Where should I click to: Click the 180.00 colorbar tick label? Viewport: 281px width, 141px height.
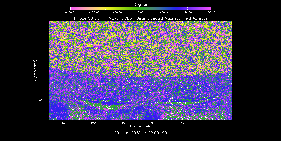(x=210, y=12)
